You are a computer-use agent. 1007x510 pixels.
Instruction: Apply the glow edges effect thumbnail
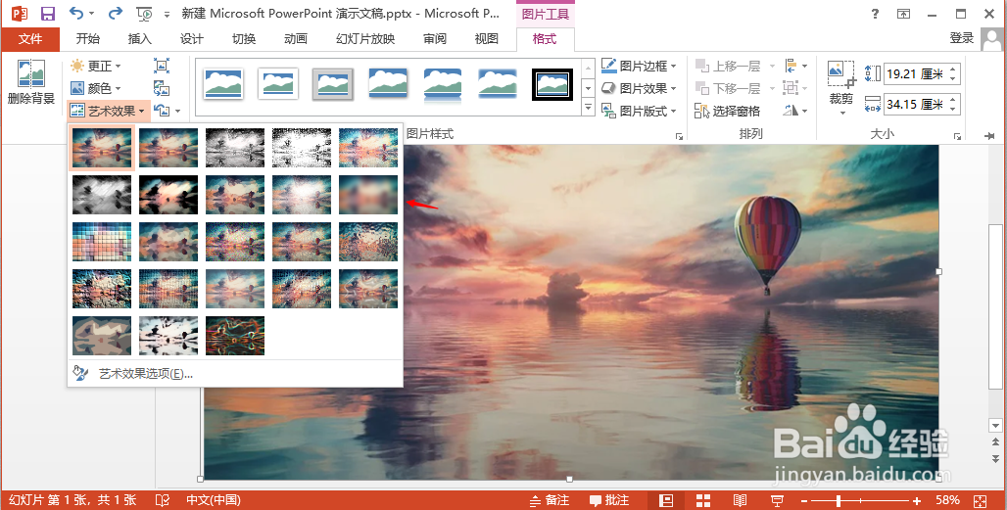(235, 336)
